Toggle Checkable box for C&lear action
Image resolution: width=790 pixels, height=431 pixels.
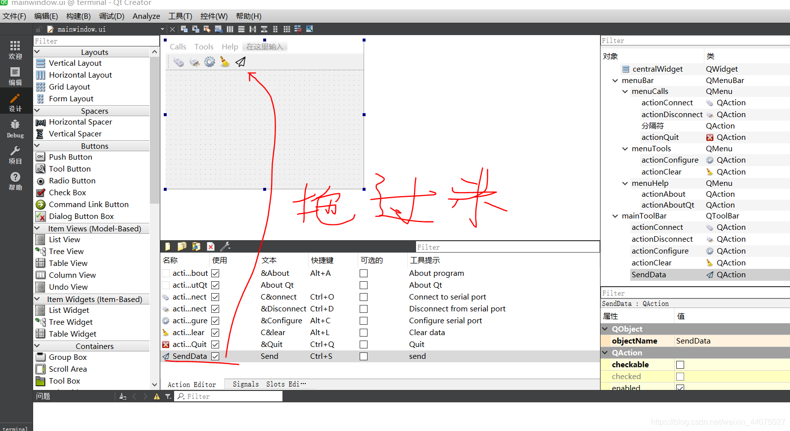click(x=364, y=333)
